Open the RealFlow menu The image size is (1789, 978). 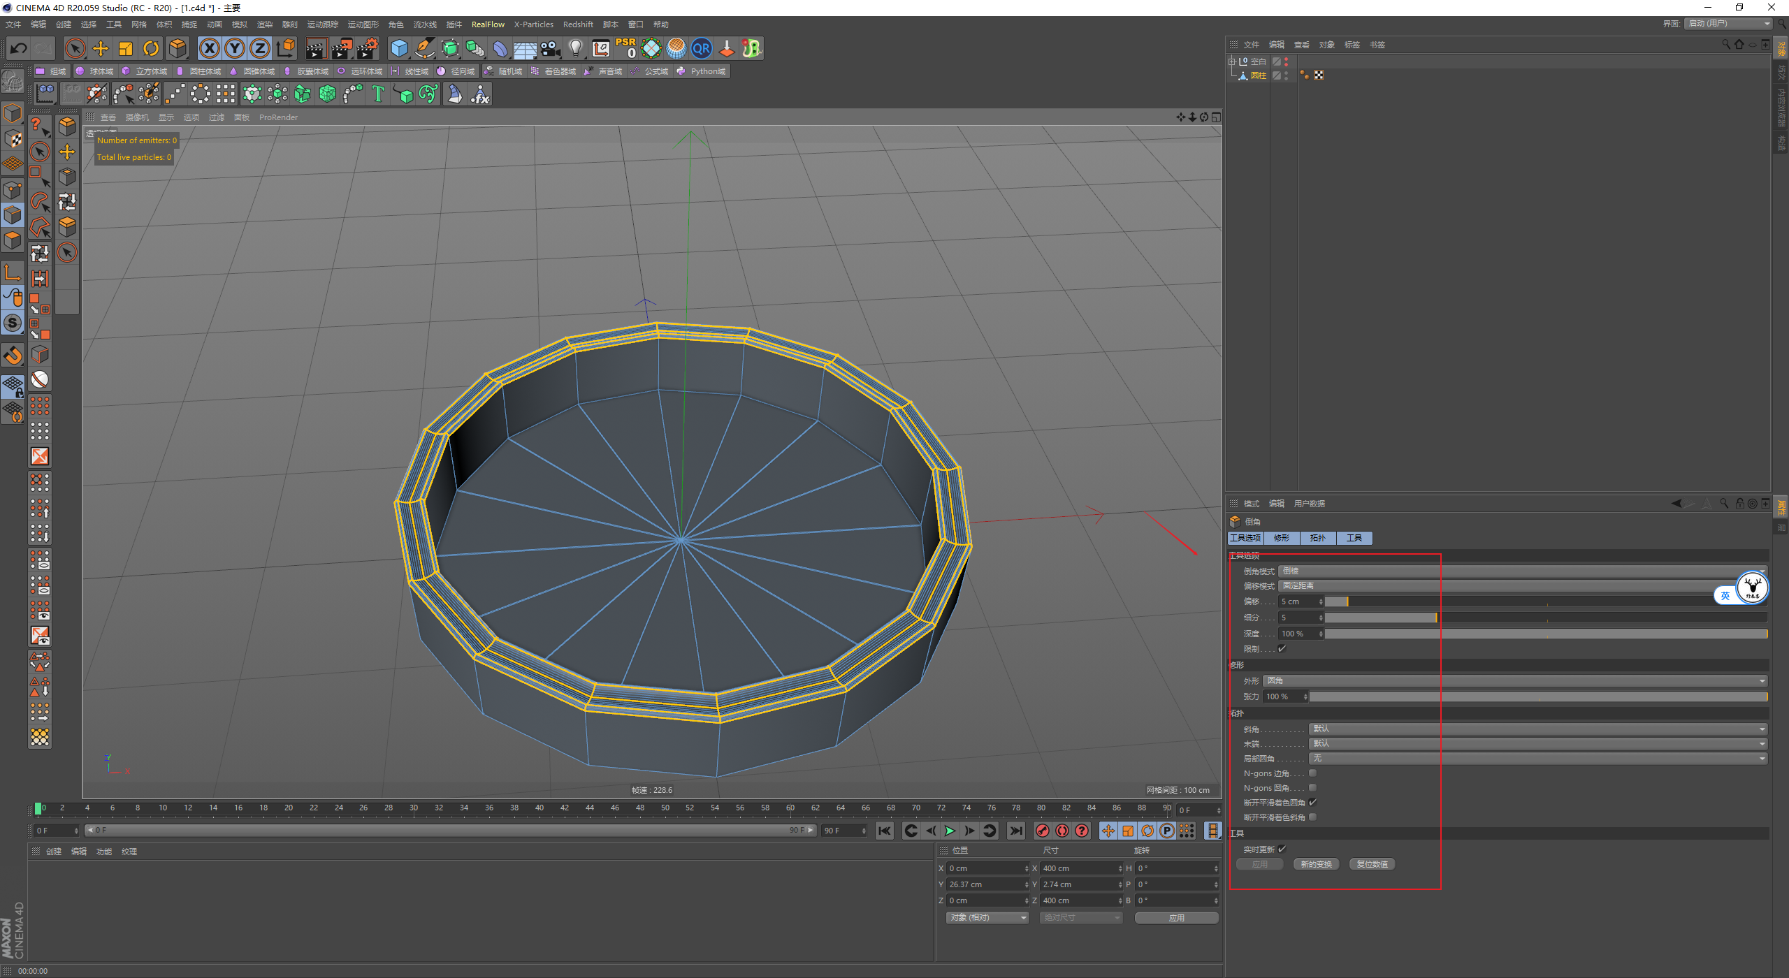click(x=488, y=24)
